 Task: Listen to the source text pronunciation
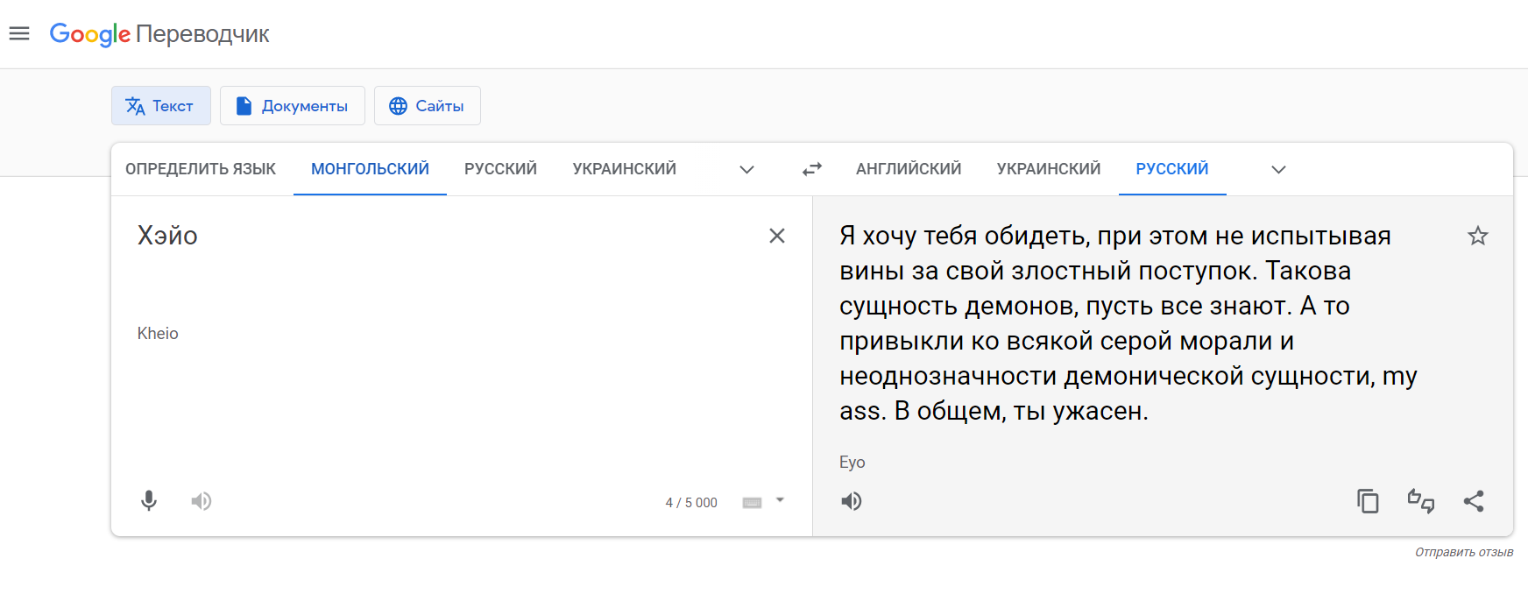[x=202, y=501]
